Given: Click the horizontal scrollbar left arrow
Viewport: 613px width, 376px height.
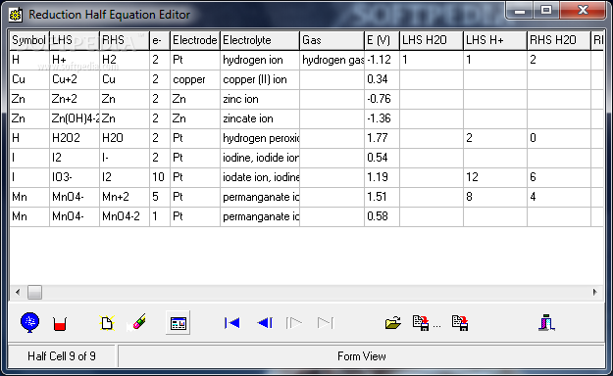Looking at the screenshot, I should 18,292.
